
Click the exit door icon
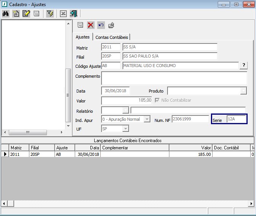74,14
